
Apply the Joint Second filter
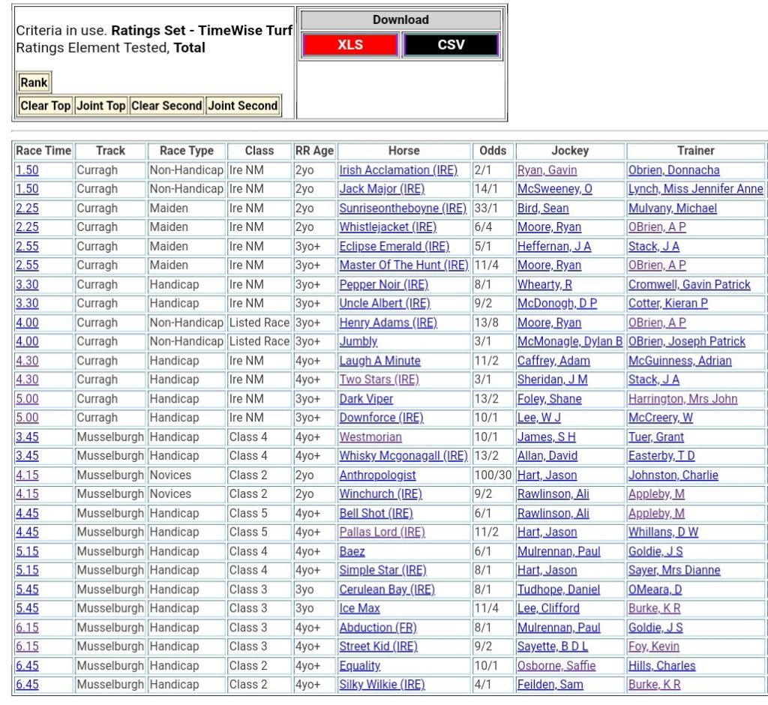tap(242, 106)
